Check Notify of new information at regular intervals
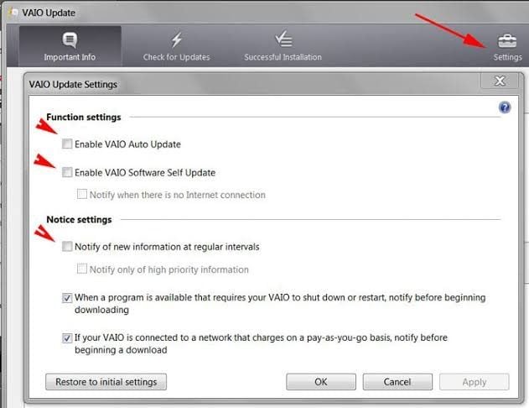529x408 pixels. (x=67, y=247)
